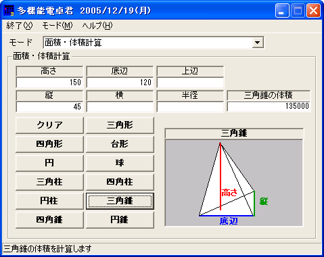Select the 円柱 button
The width and height of the screenshot is (324, 257).
point(49,201)
